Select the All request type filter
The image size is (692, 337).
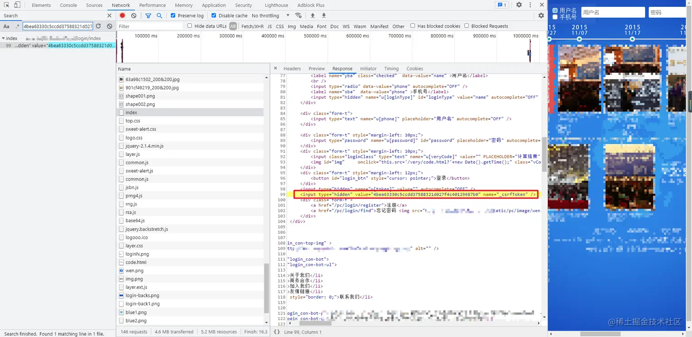(233, 27)
